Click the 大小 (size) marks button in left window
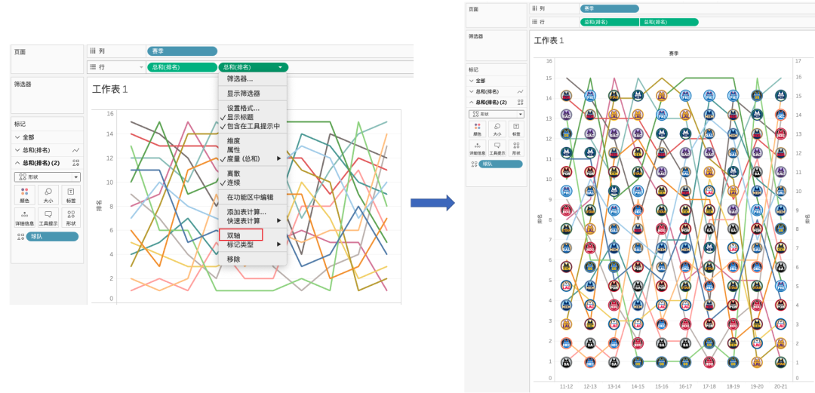The image size is (815, 393). point(48,195)
